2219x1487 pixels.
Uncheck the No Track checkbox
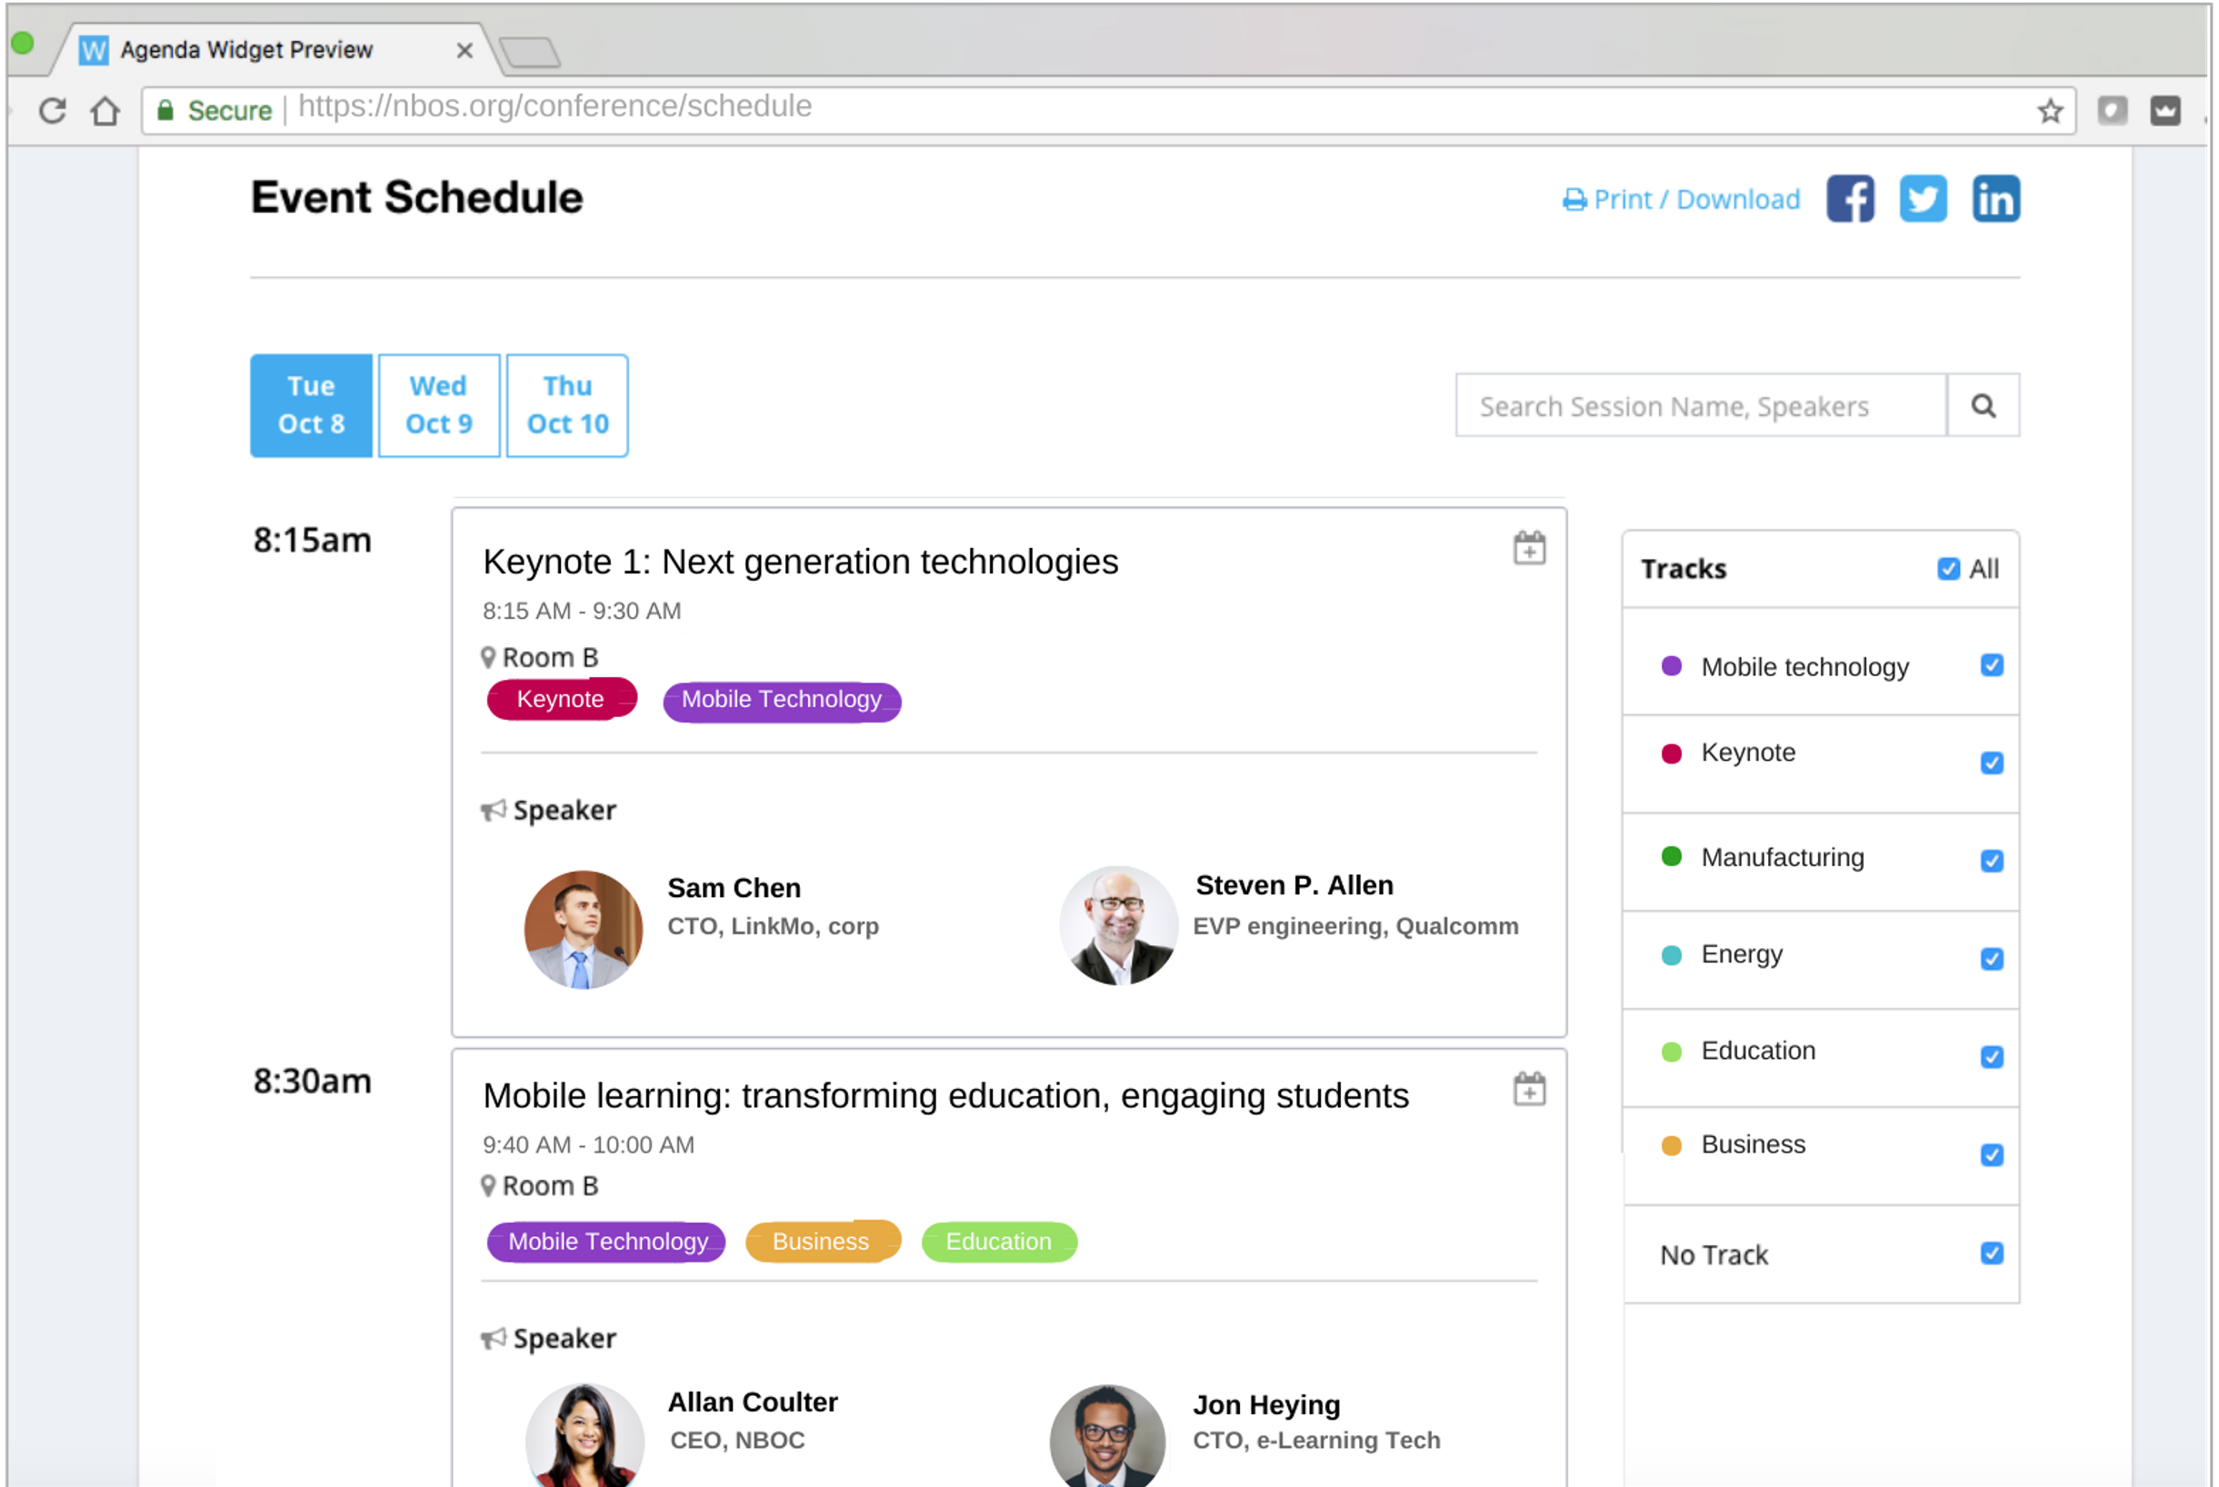pyautogui.click(x=1992, y=1253)
